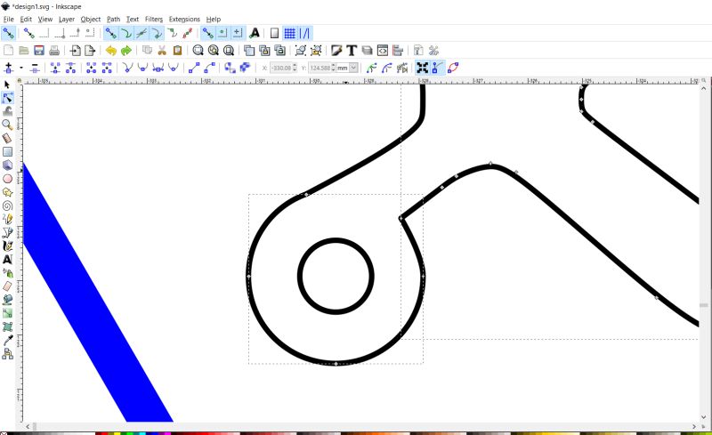Select the Text tool in toolbox

[7, 259]
